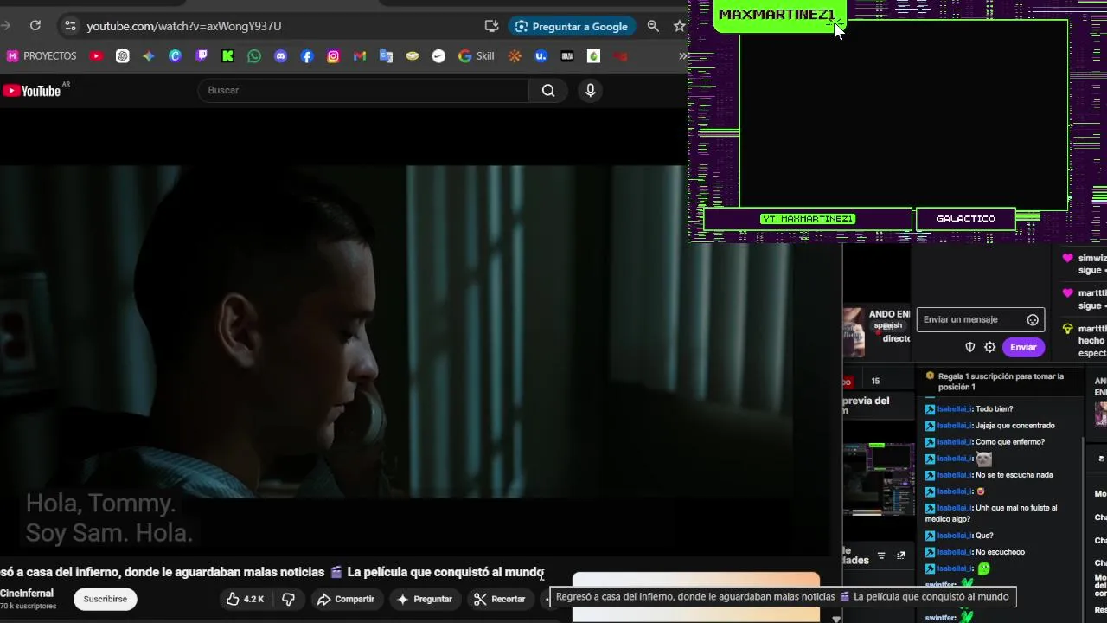Click the video title text
The image size is (1107, 623).
[272, 572]
